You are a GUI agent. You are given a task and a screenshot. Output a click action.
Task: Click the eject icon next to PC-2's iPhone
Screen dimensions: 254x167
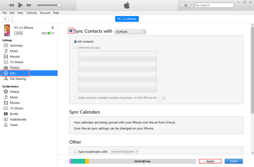(x=52, y=27)
